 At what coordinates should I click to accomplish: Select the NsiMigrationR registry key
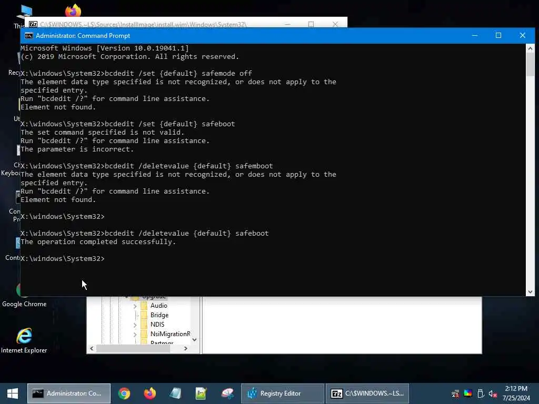click(x=170, y=334)
